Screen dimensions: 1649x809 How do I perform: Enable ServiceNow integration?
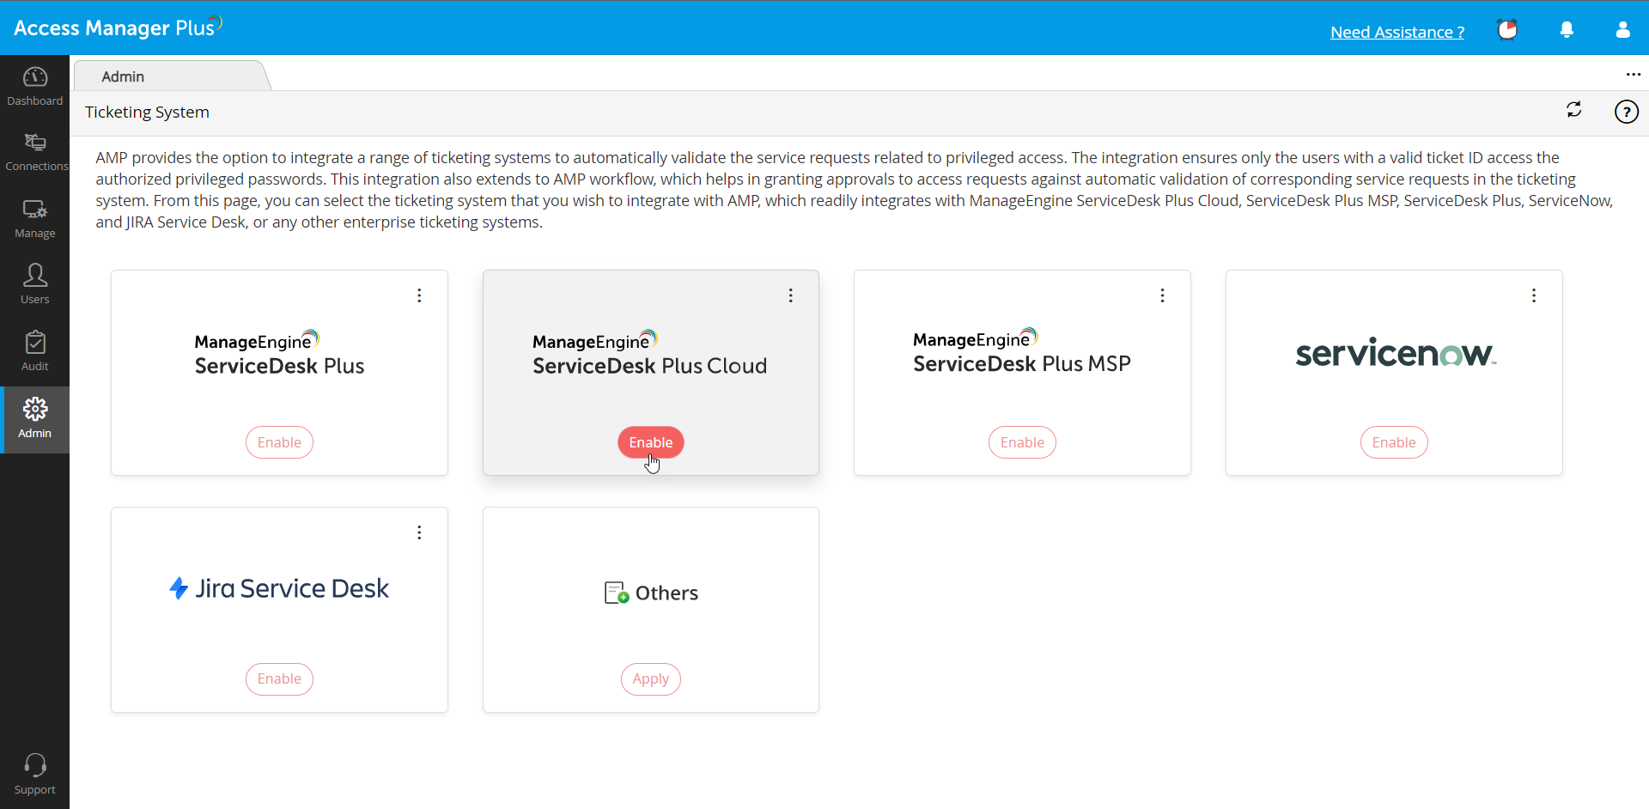point(1393,442)
